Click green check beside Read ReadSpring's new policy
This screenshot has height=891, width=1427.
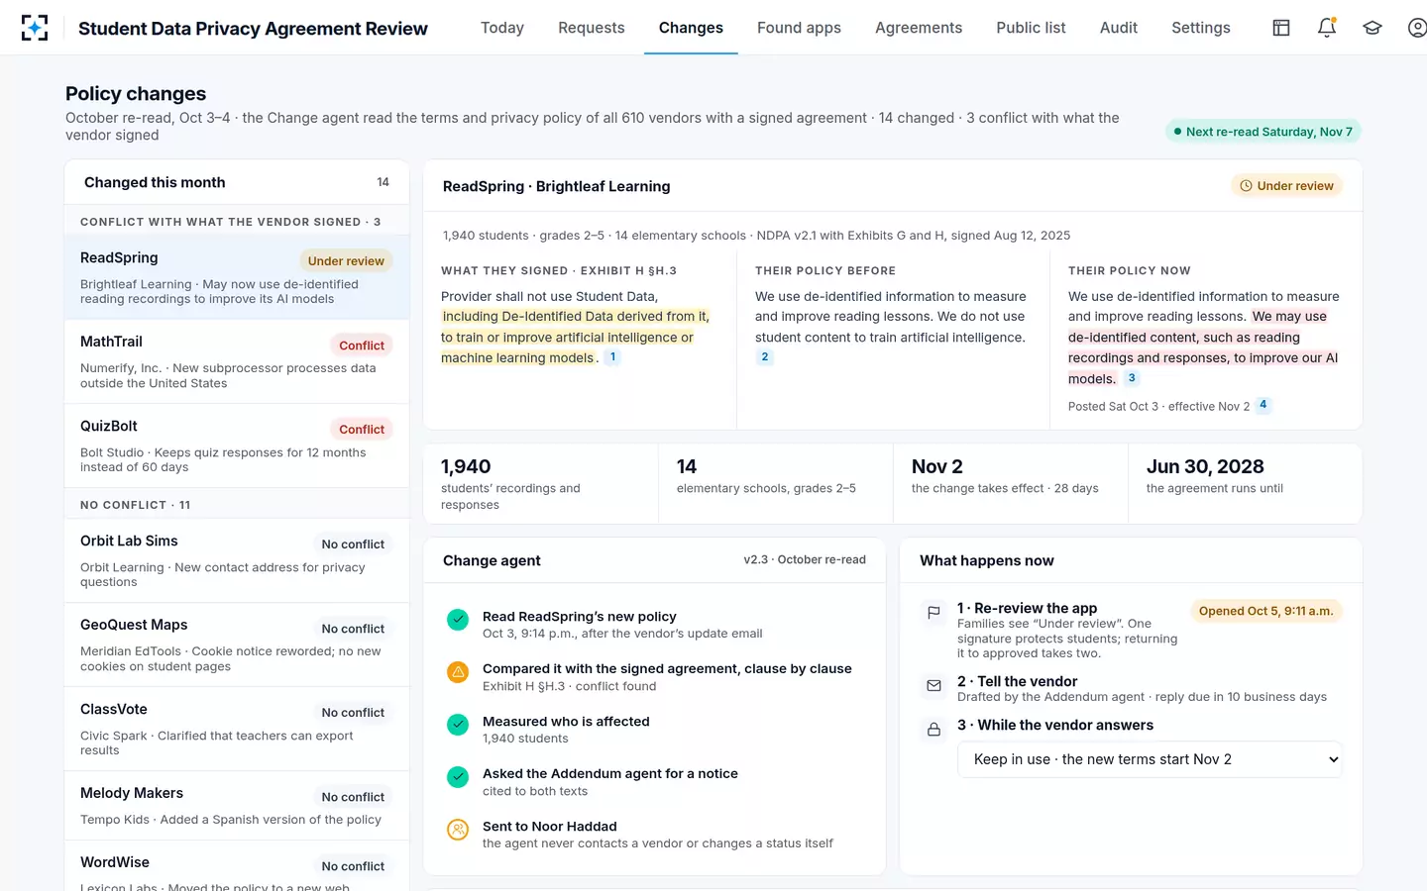click(x=458, y=620)
